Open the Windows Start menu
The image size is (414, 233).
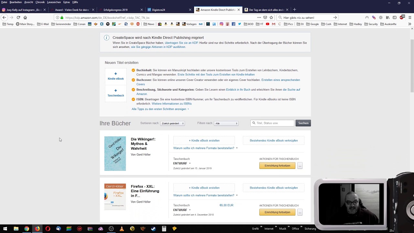pyautogui.click(x=5, y=228)
